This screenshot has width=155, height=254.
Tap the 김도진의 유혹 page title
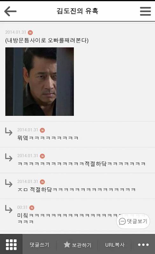tap(77, 11)
